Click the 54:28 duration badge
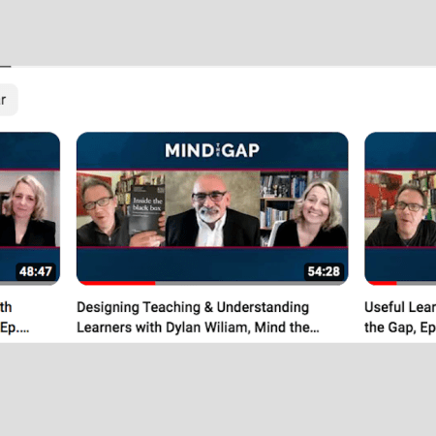The height and width of the screenshot is (436, 436). [324, 271]
